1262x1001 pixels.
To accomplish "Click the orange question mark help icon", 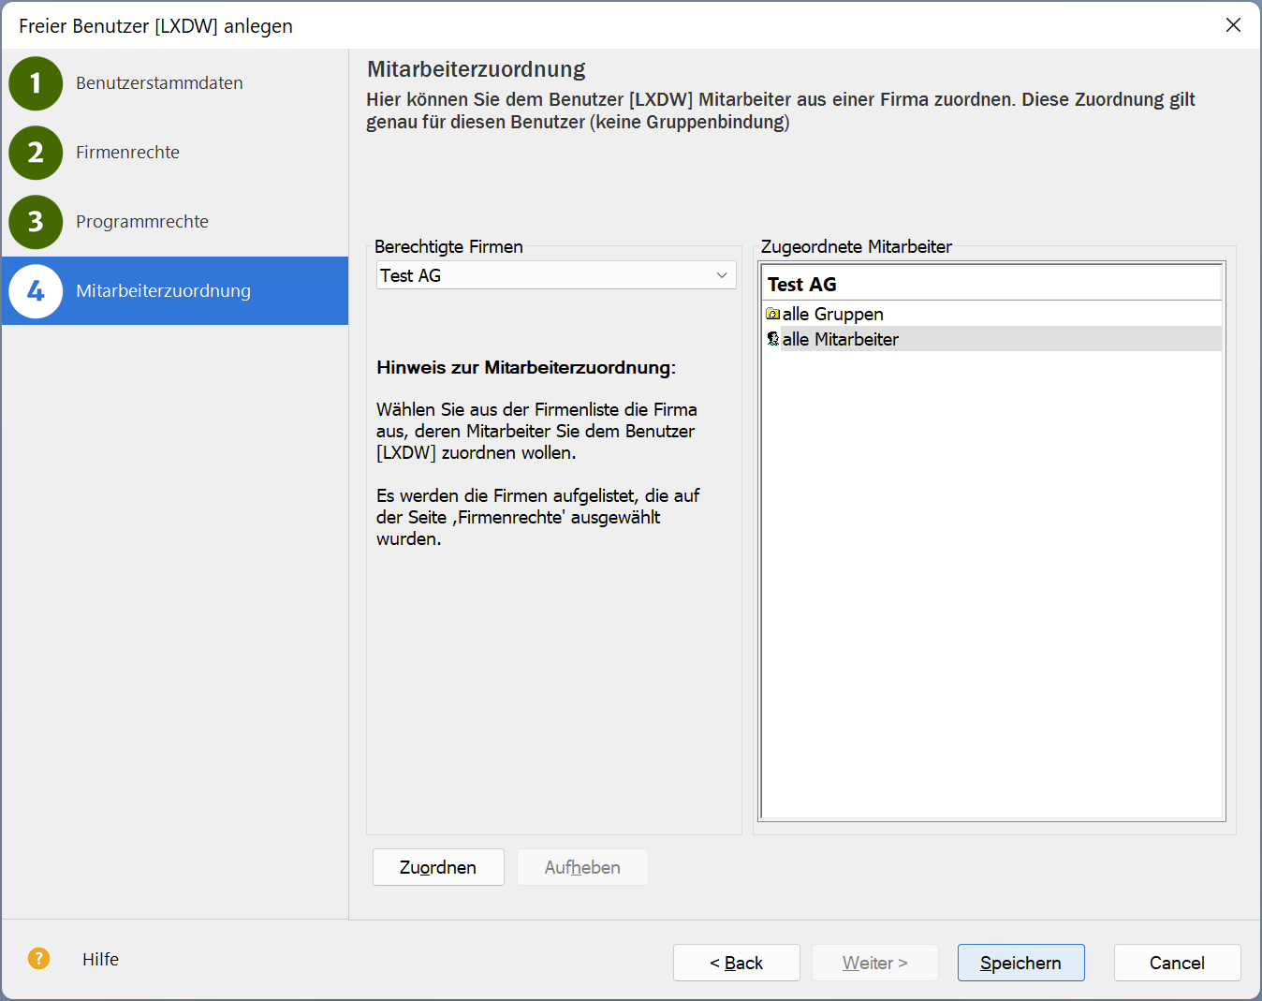I will [x=38, y=959].
